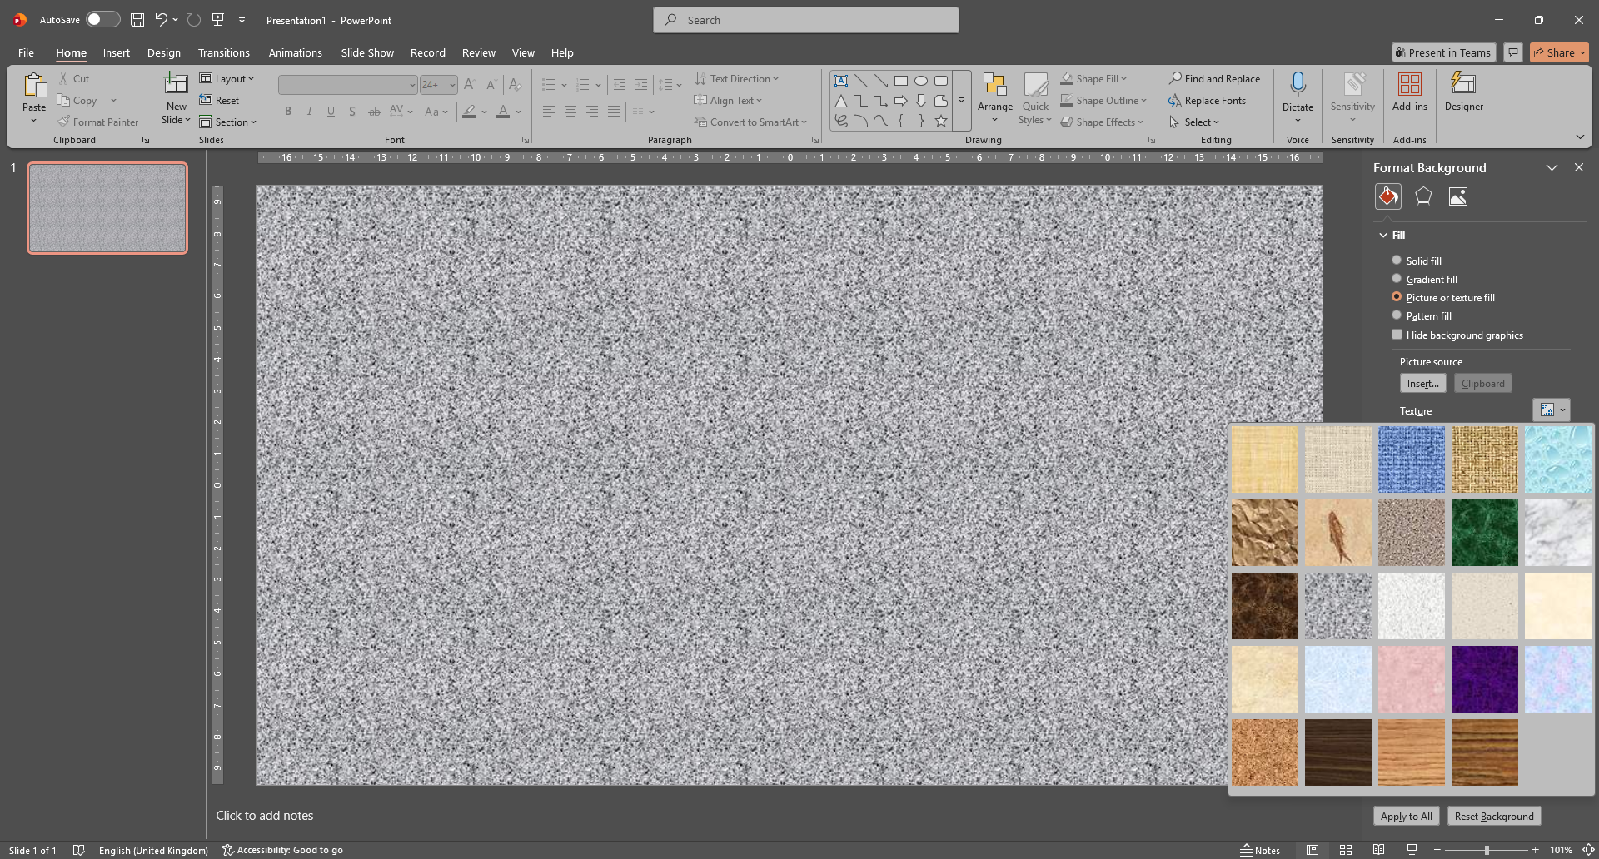Screen dimensions: 1599x859
Task: Select slide 1 thumbnail
Action: click(x=107, y=208)
